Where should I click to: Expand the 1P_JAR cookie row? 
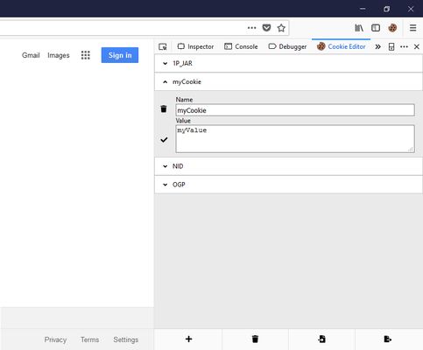coord(288,63)
